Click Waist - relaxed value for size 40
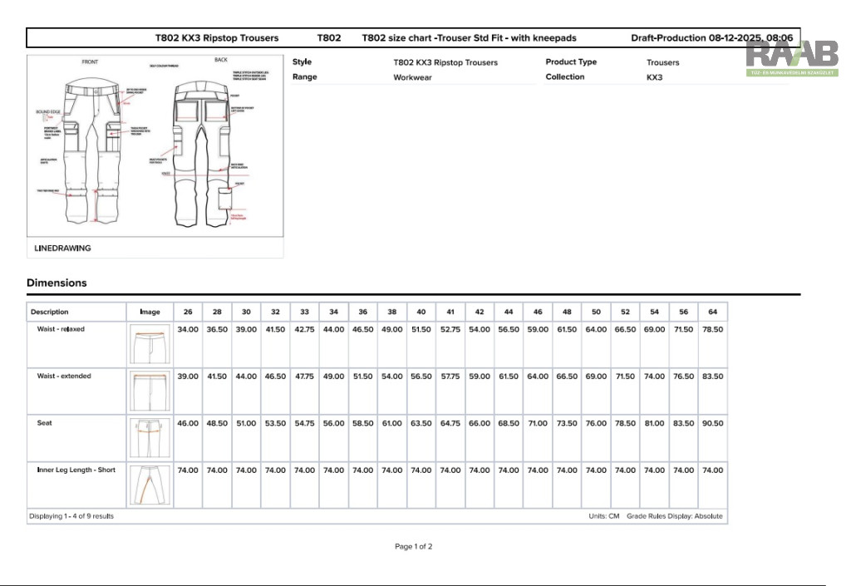 coord(421,330)
